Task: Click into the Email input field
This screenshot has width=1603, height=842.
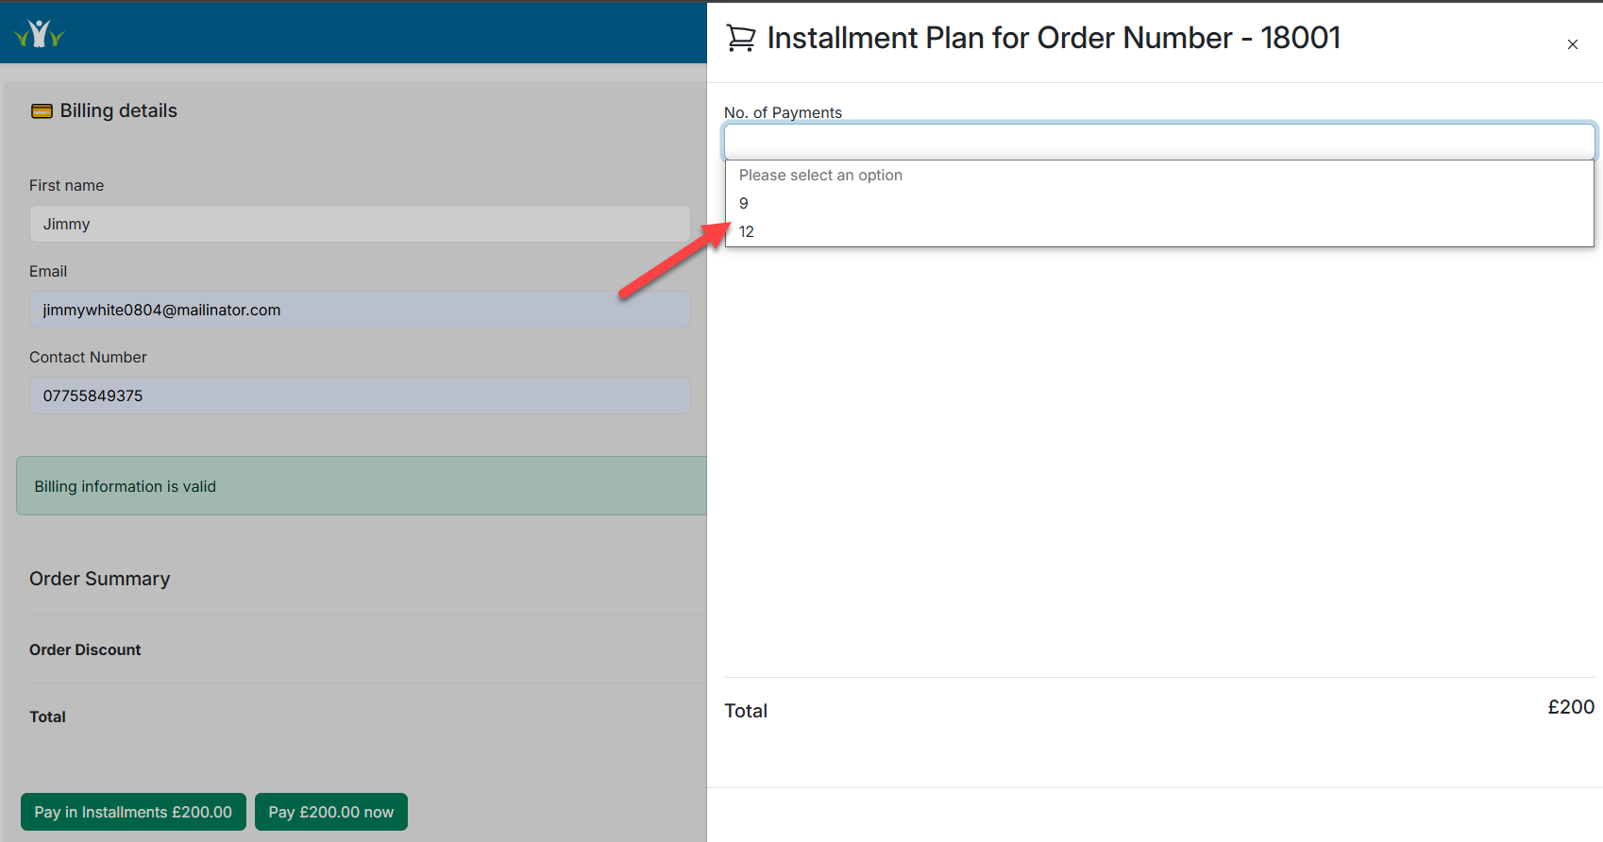Action: tap(359, 310)
